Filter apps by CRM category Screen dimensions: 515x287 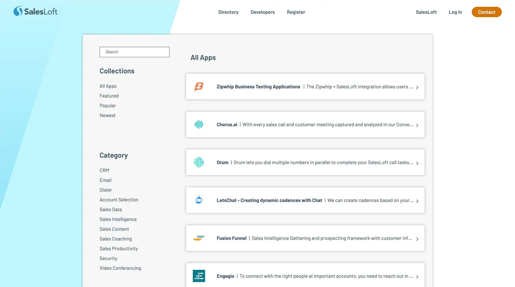[104, 170]
